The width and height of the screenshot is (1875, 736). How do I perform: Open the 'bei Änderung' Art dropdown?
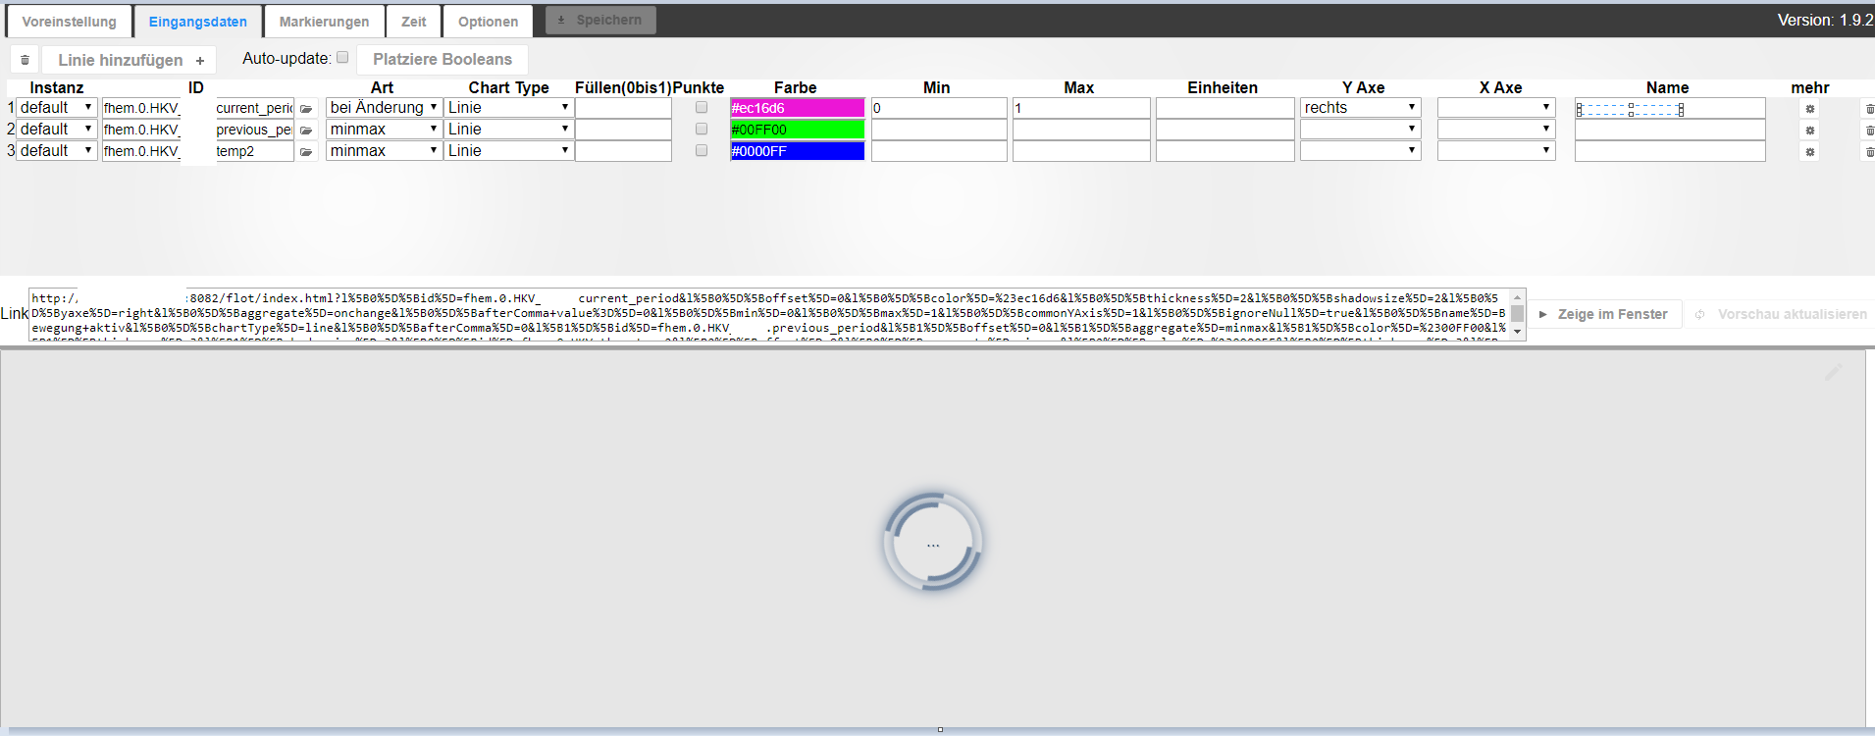tap(384, 108)
